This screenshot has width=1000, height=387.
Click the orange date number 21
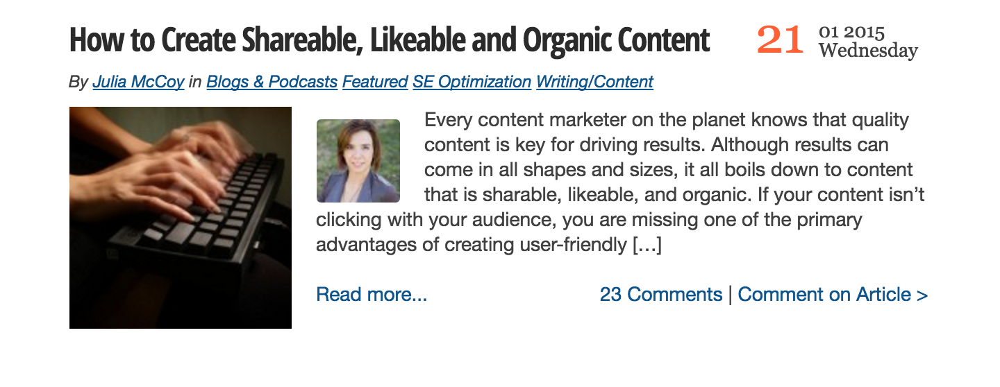781,40
